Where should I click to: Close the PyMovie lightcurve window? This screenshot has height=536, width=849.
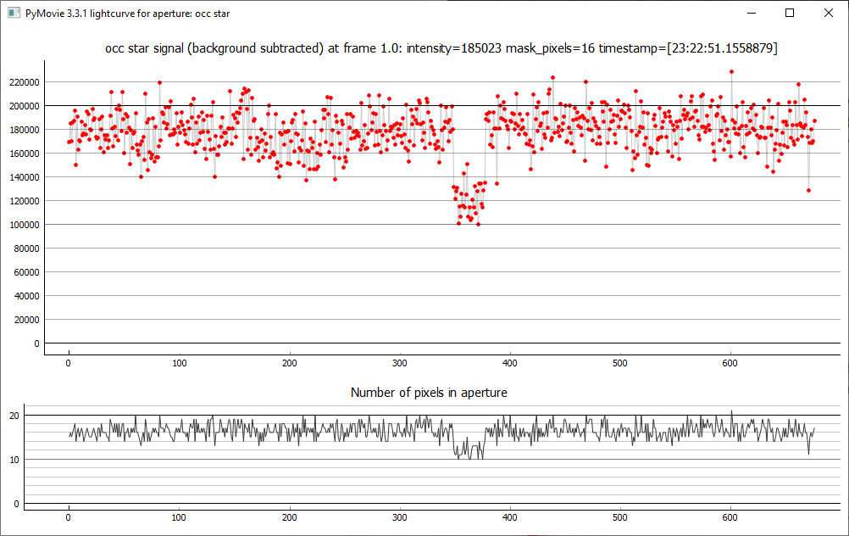coord(829,14)
